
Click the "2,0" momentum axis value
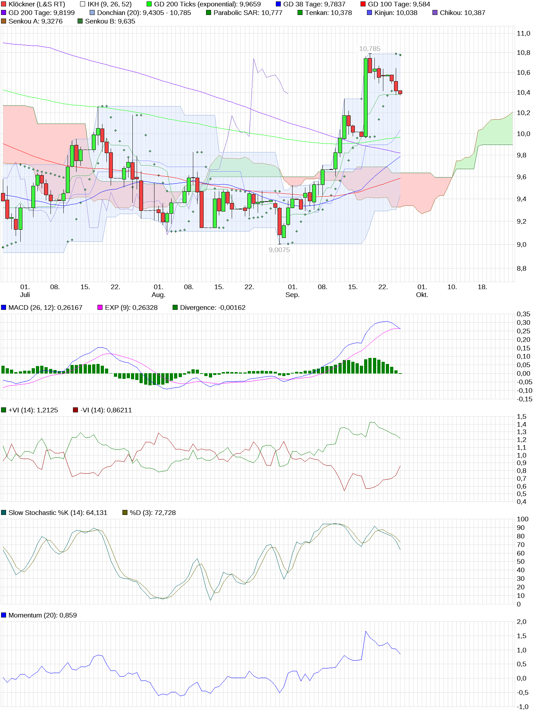[x=521, y=622]
